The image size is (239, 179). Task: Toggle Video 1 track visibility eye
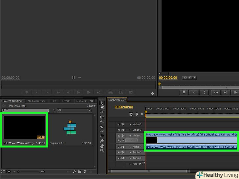point(119,135)
